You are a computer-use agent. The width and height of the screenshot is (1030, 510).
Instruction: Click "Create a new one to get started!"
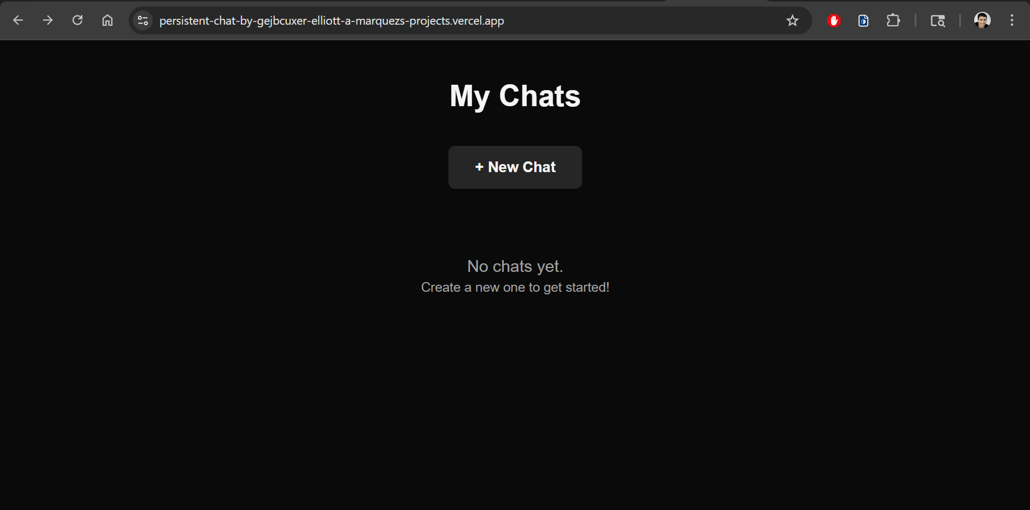pyautogui.click(x=515, y=287)
